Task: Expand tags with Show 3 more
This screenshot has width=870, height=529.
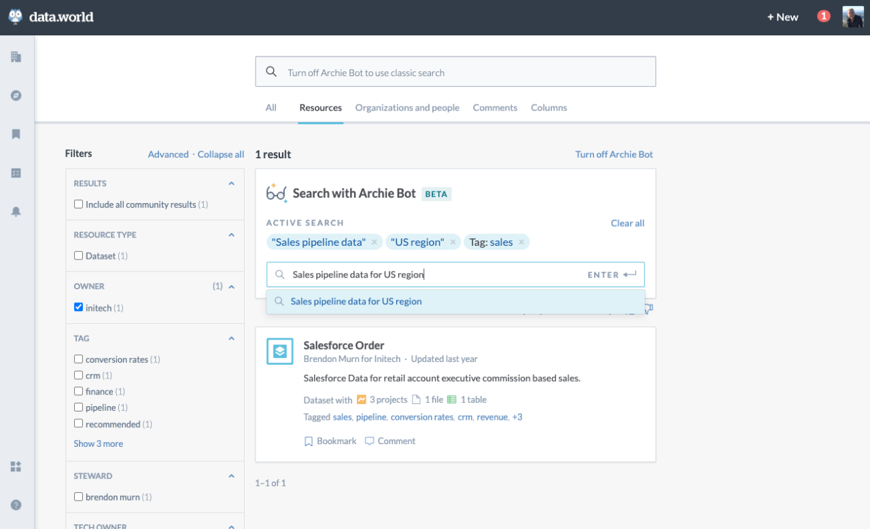Action: [99, 443]
